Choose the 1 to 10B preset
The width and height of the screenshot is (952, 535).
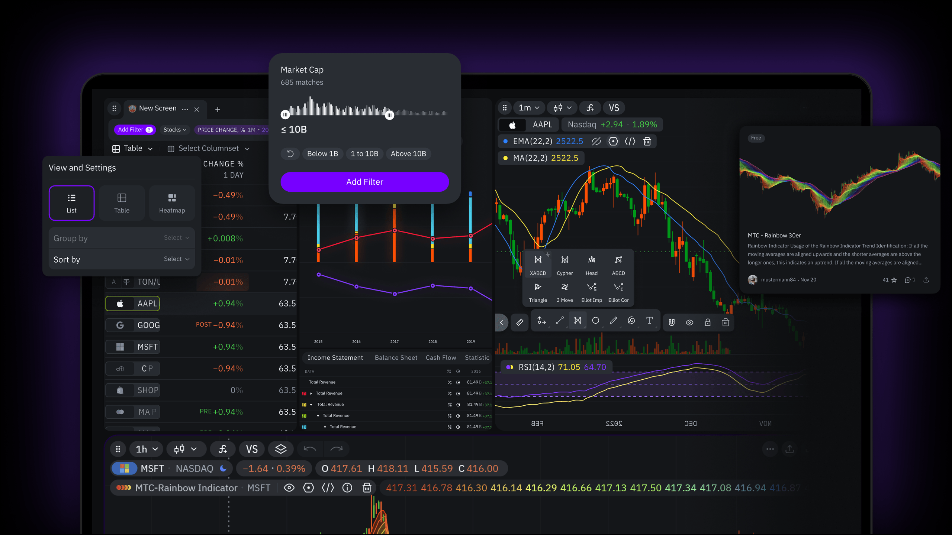click(364, 153)
